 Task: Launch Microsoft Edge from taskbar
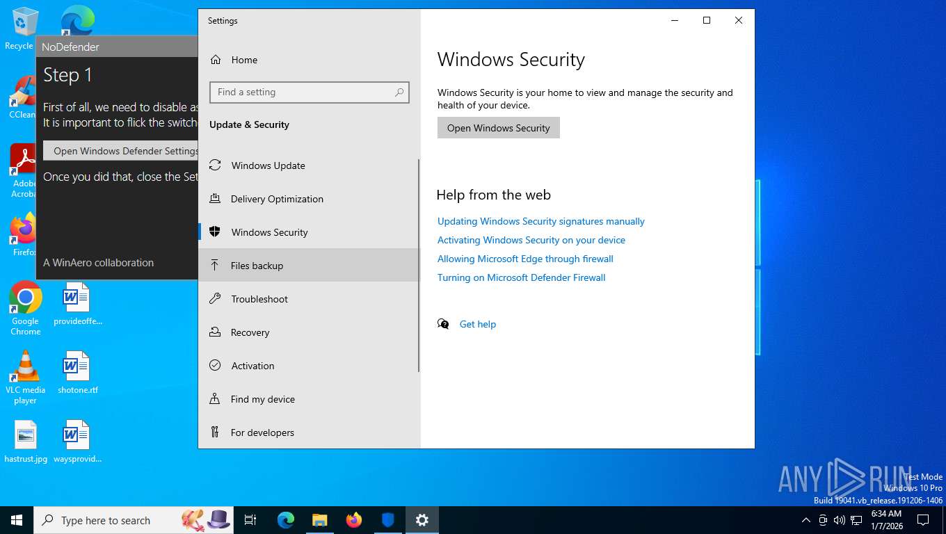point(285,520)
